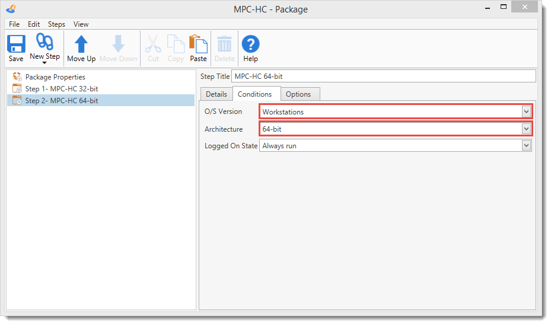The width and height of the screenshot is (551, 325).
Task: Click the Delete trash can icon
Action: (x=224, y=44)
